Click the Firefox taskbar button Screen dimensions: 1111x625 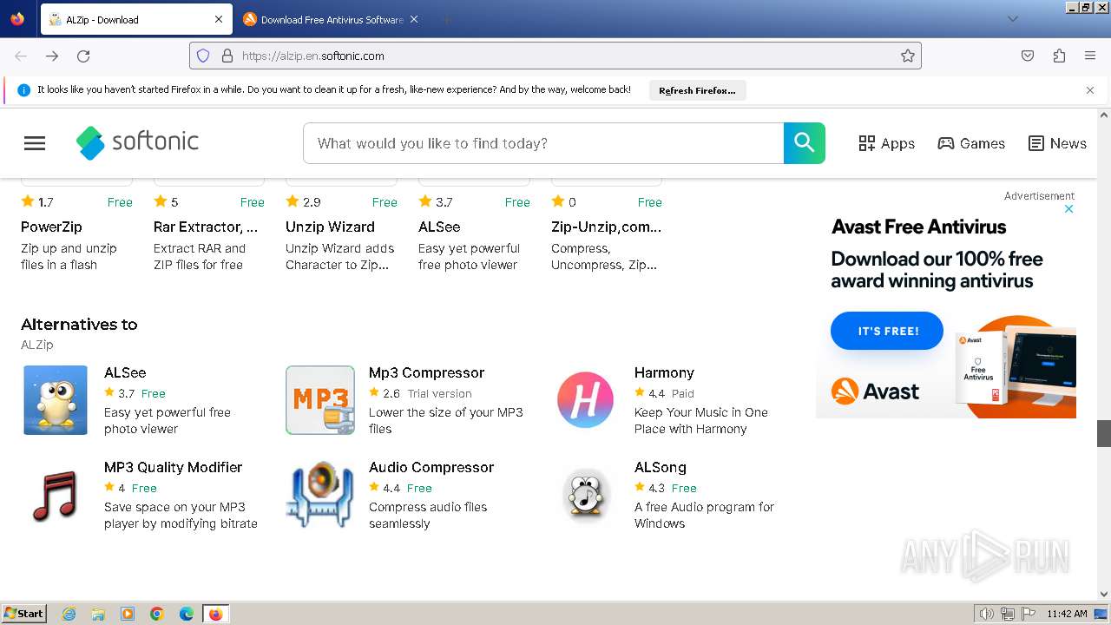click(216, 614)
